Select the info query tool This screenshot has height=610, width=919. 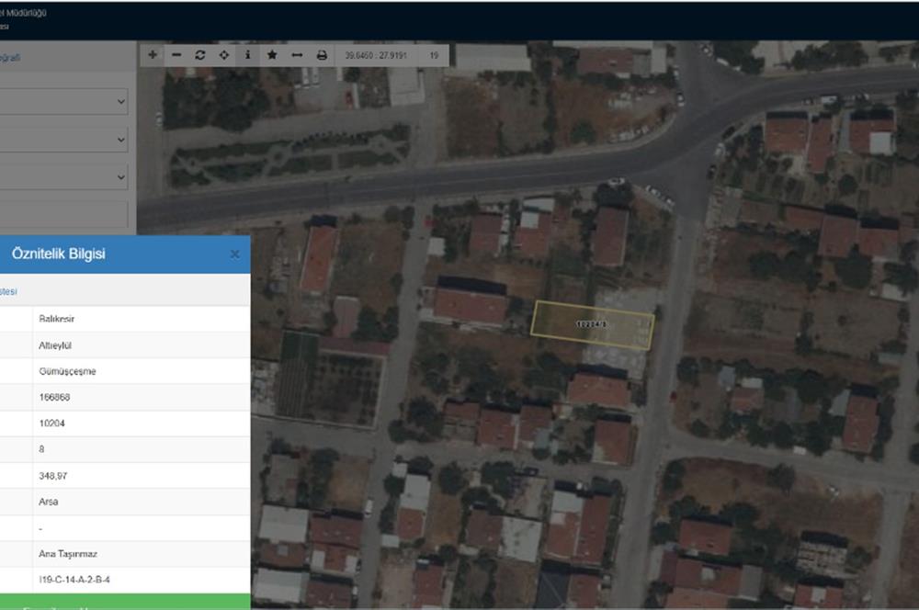coord(247,55)
